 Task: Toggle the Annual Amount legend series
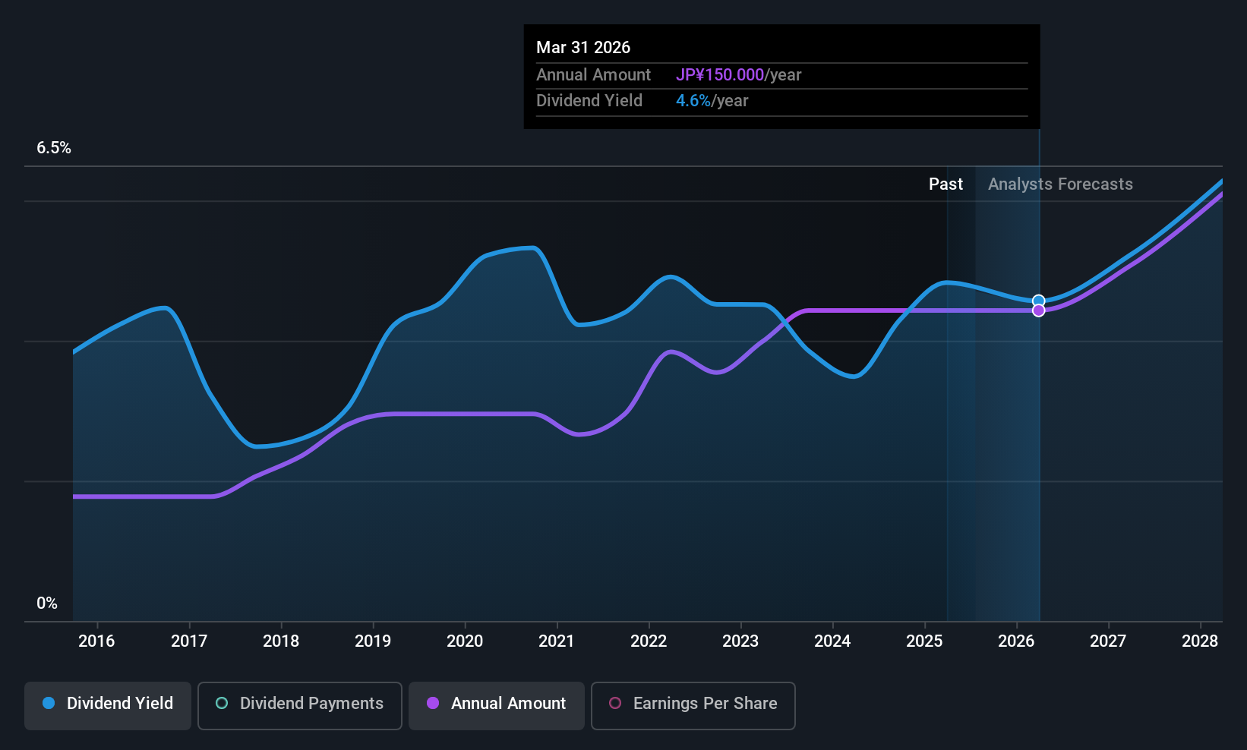(x=497, y=705)
